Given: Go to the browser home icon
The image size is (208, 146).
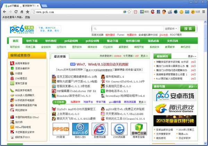Looking at the screenshot, I should [22, 12].
